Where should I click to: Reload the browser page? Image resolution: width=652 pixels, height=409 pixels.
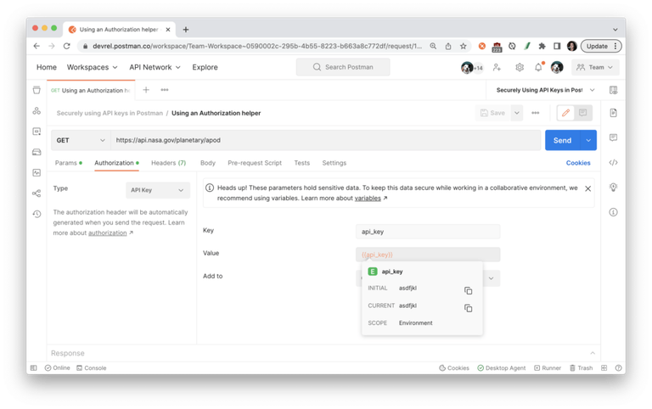tap(66, 46)
